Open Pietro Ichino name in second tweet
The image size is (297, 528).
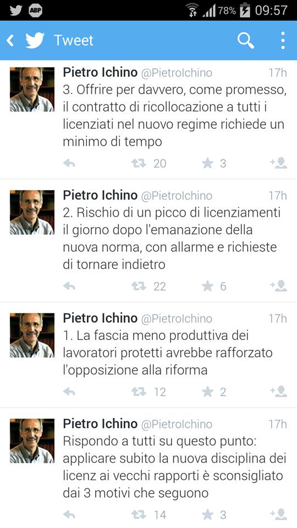pos(100,195)
